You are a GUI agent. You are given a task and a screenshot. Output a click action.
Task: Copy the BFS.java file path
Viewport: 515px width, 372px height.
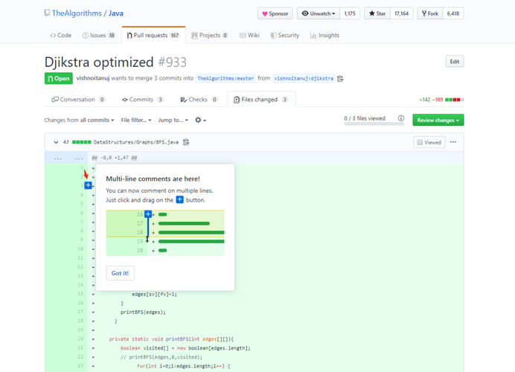point(186,142)
